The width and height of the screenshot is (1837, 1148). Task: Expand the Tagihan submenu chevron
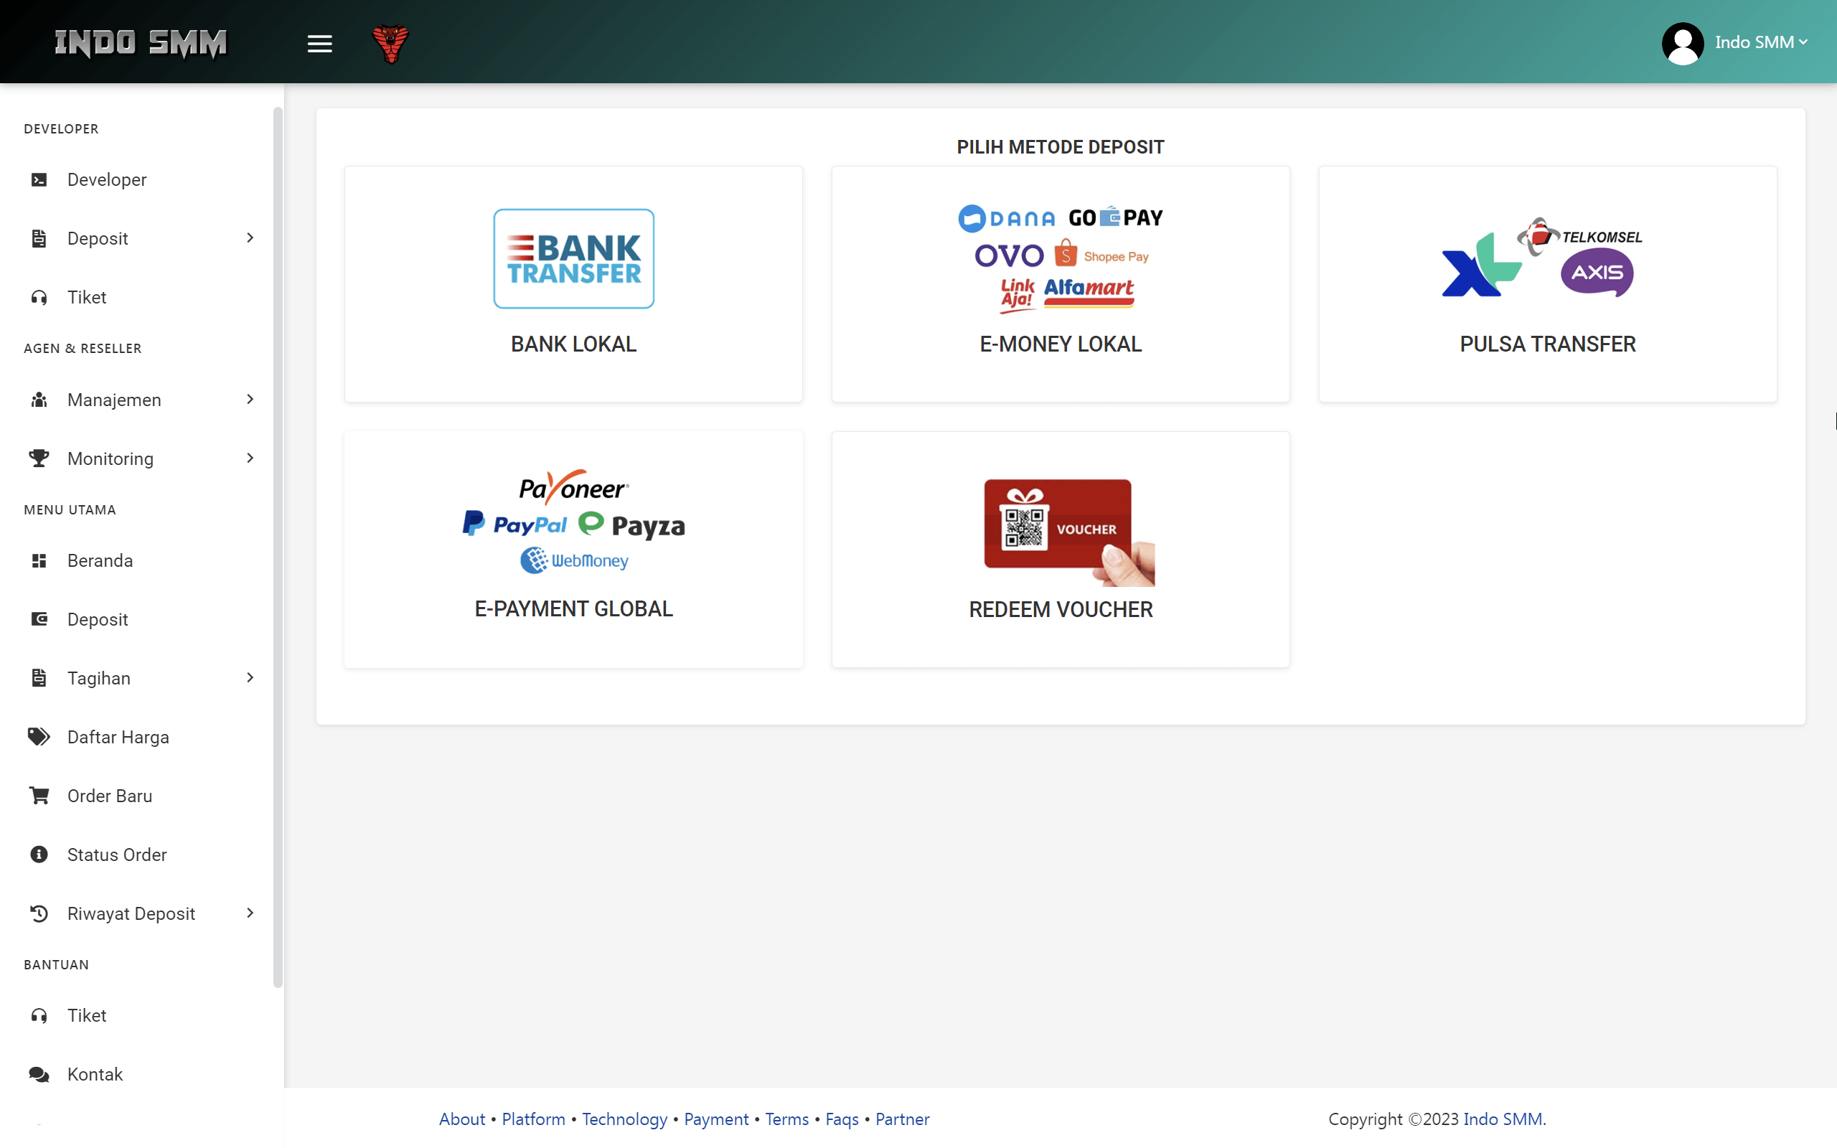[250, 677]
